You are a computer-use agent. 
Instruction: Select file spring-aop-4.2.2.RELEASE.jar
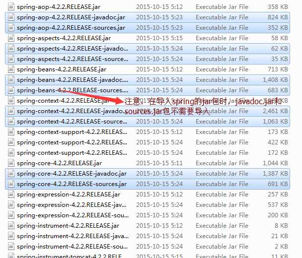pos(59,7)
